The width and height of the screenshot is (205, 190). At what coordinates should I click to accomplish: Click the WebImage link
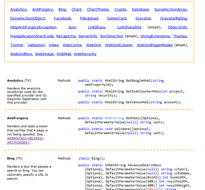[x=44, y=54]
